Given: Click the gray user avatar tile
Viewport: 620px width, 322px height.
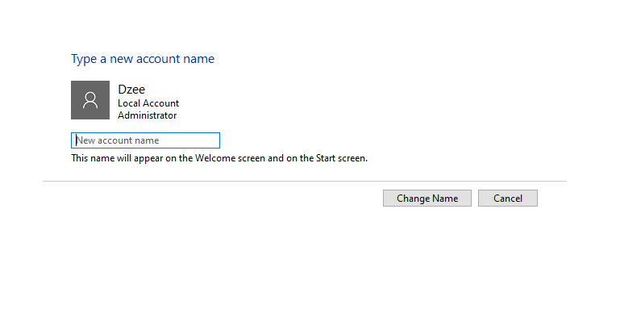Looking at the screenshot, I should point(90,100).
